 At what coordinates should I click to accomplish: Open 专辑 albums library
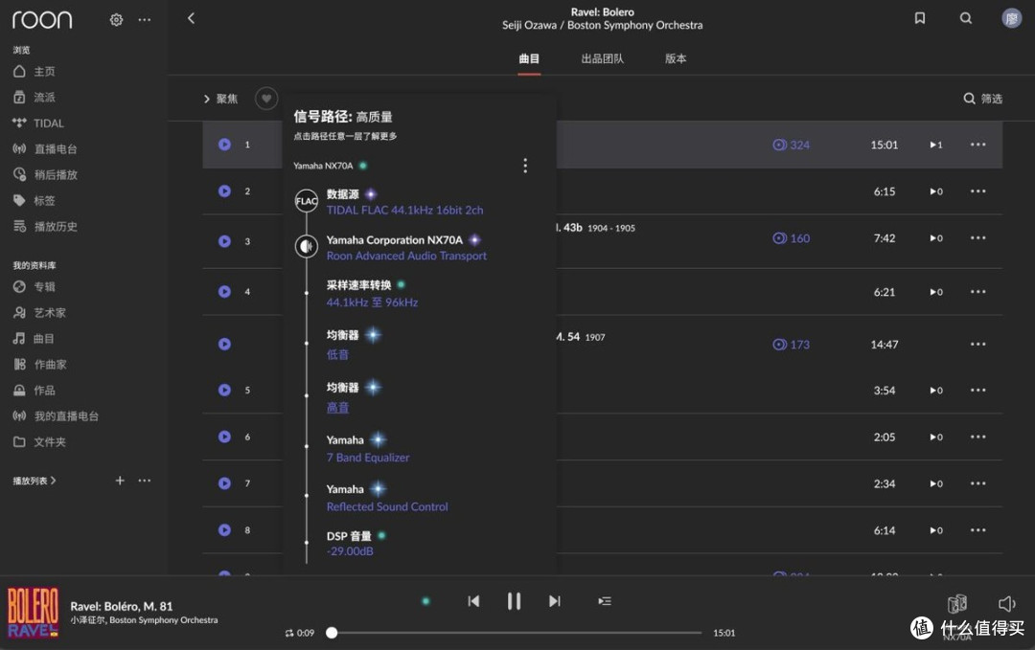(x=34, y=287)
